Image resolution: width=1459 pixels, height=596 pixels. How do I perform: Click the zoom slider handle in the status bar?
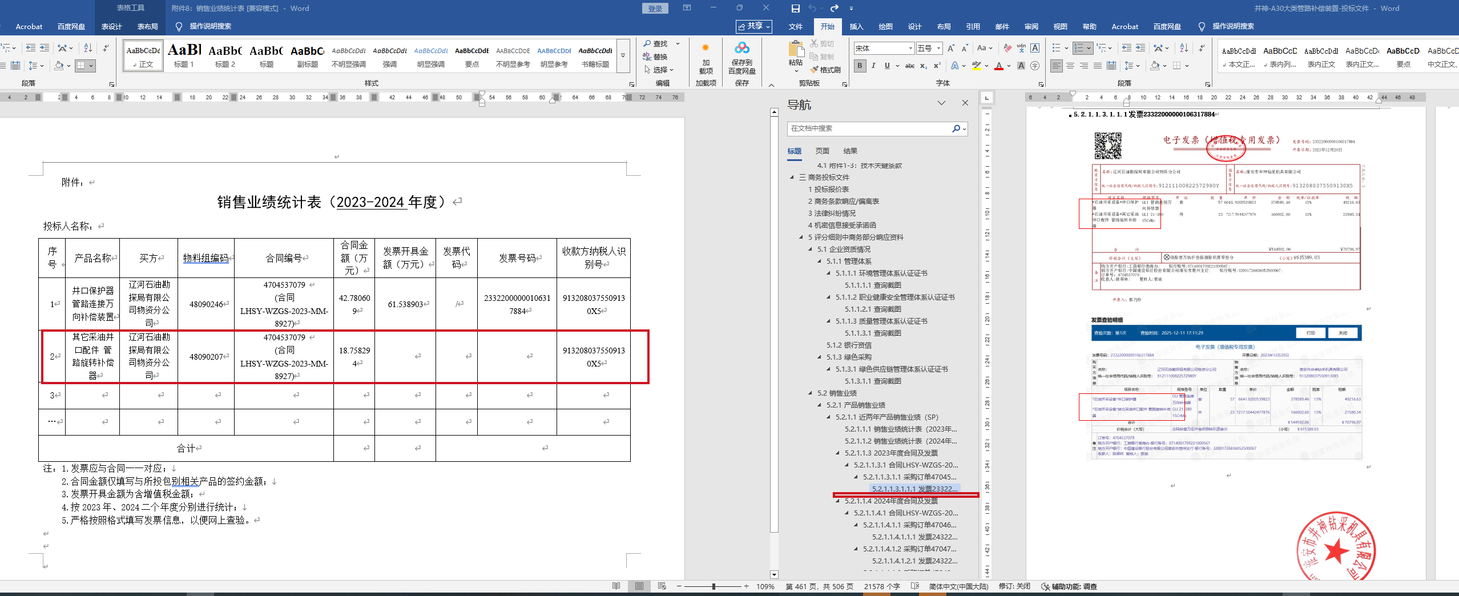(x=714, y=586)
